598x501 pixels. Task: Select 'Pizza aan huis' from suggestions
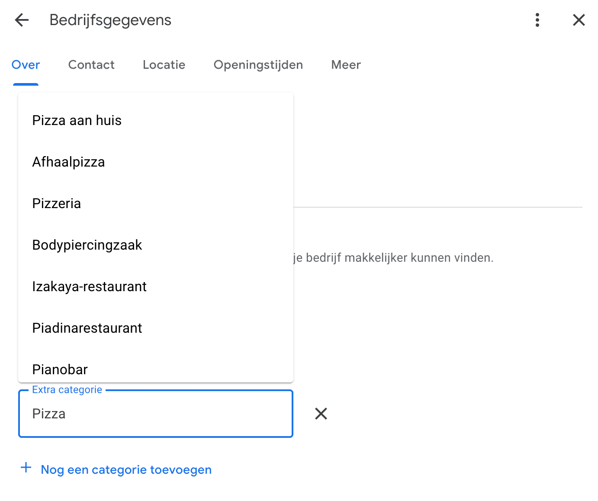coord(77,120)
